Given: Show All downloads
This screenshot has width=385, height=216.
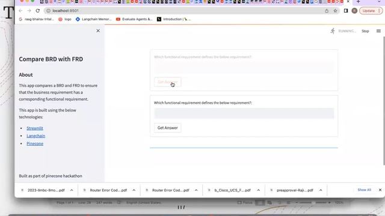Looking at the screenshot, I should pos(364,190).
